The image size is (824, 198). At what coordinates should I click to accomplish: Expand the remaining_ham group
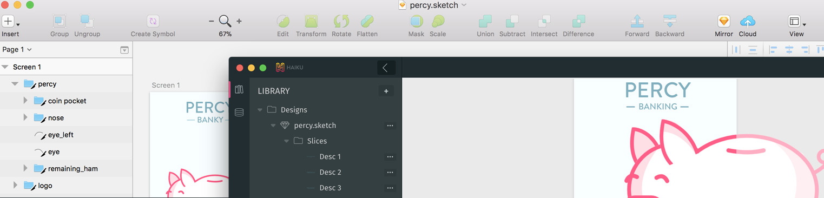pyautogui.click(x=25, y=168)
